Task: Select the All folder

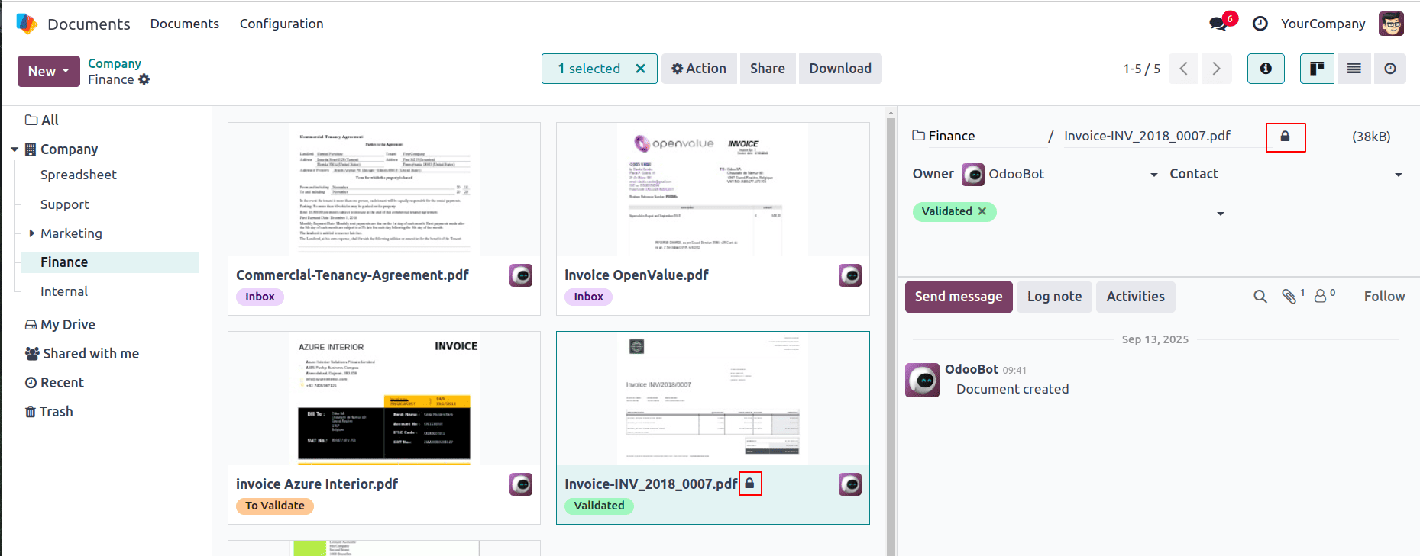Action: tap(42, 120)
